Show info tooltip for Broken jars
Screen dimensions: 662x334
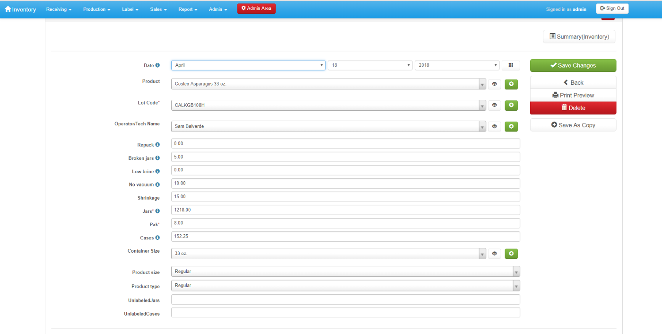coord(157,158)
